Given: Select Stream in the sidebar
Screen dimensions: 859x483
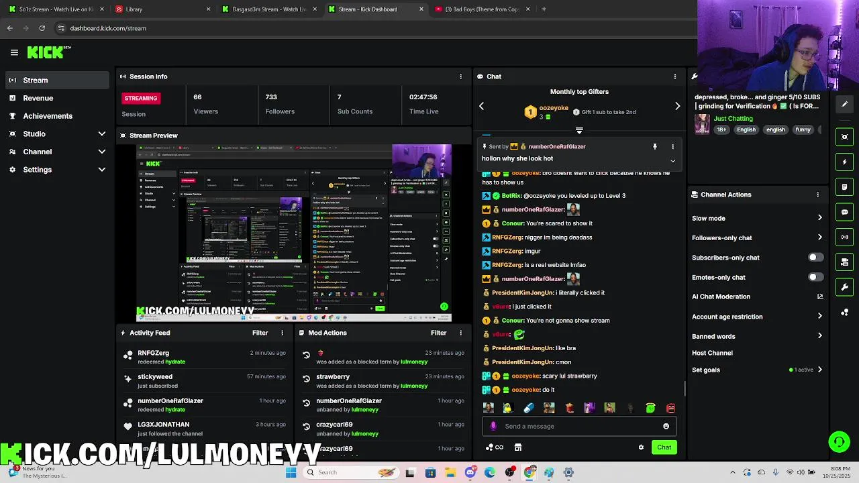Looking at the screenshot, I should (x=56, y=80).
